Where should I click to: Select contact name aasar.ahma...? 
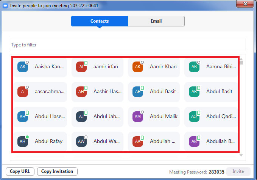click(x=50, y=92)
